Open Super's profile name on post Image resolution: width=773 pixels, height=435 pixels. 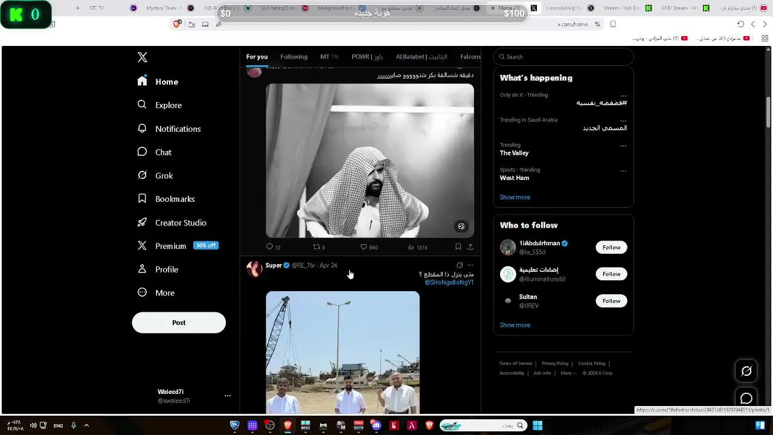274,265
